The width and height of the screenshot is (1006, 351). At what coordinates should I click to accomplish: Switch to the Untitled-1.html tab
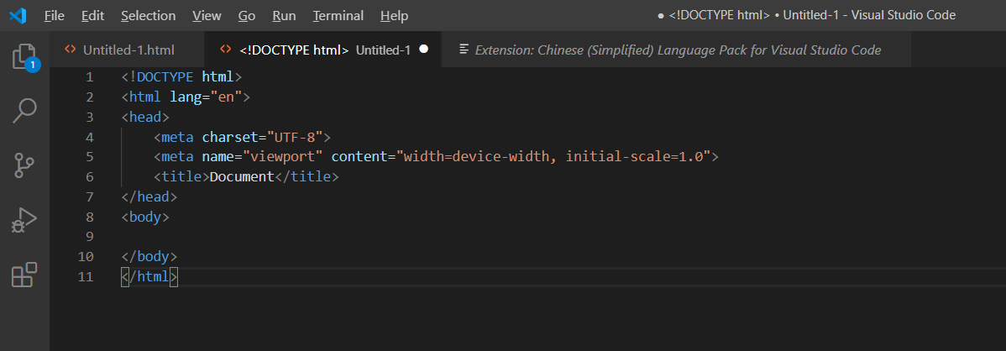128,50
